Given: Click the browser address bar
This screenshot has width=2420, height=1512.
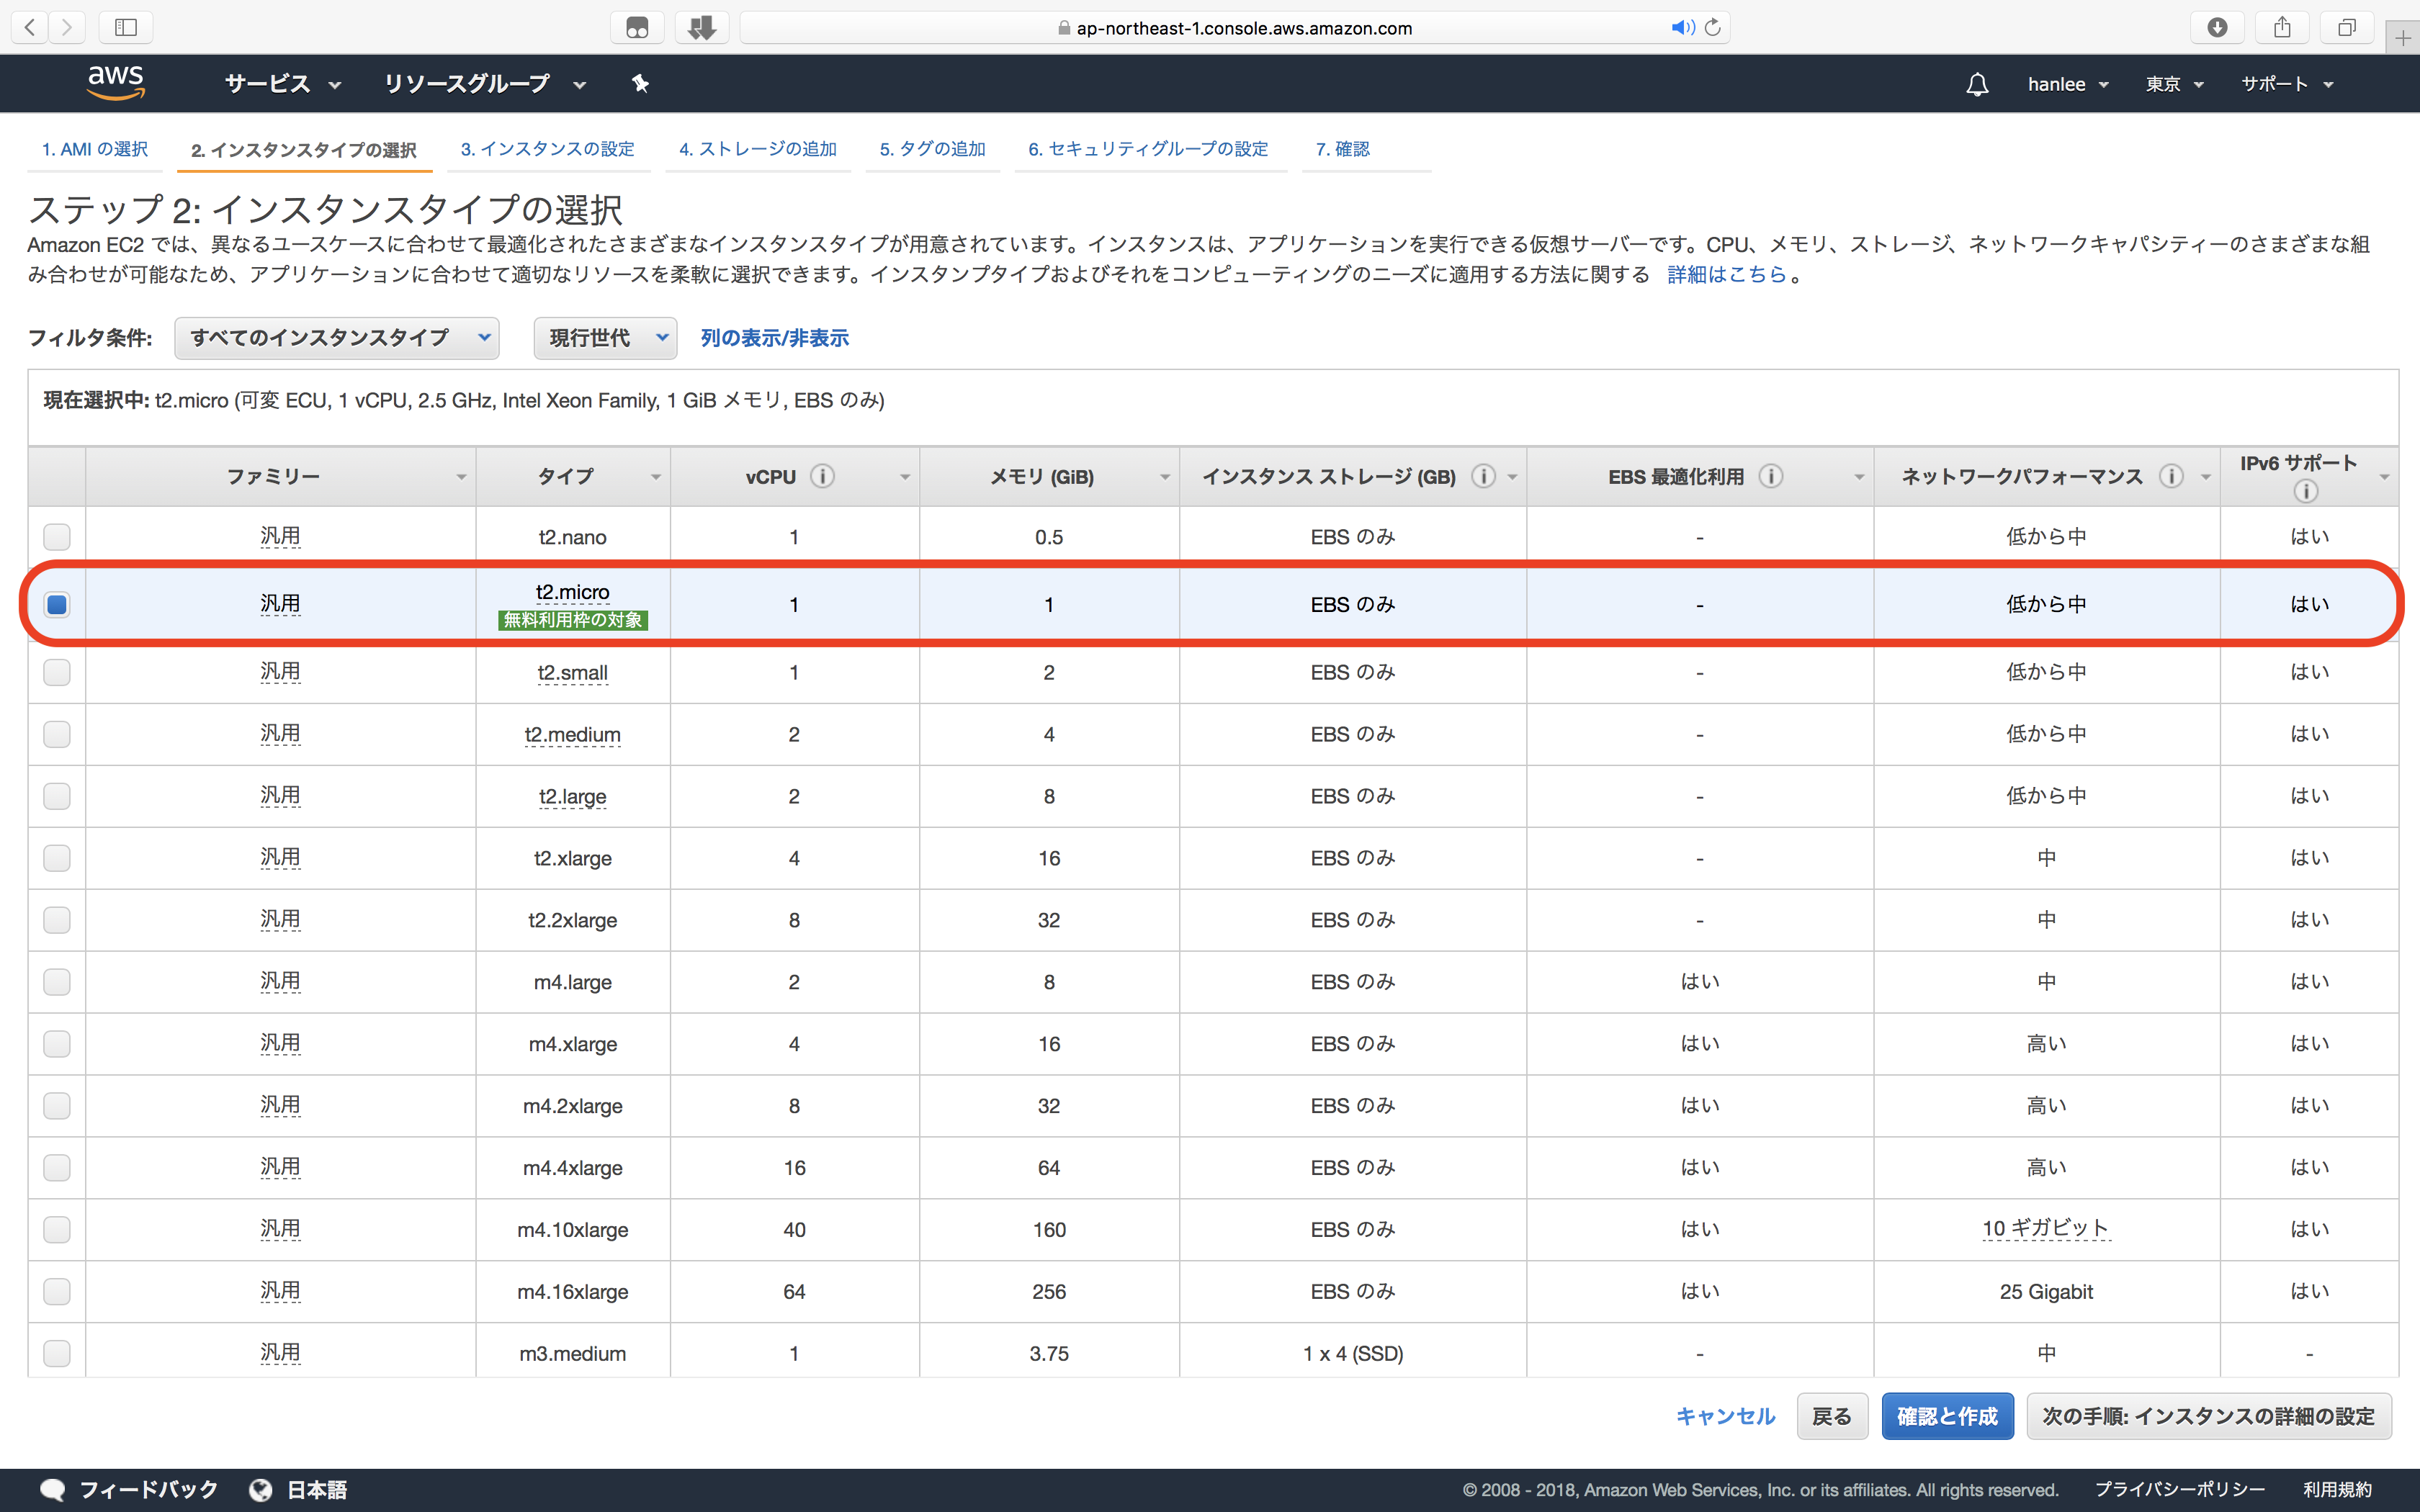Looking at the screenshot, I should click(x=1235, y=27).
